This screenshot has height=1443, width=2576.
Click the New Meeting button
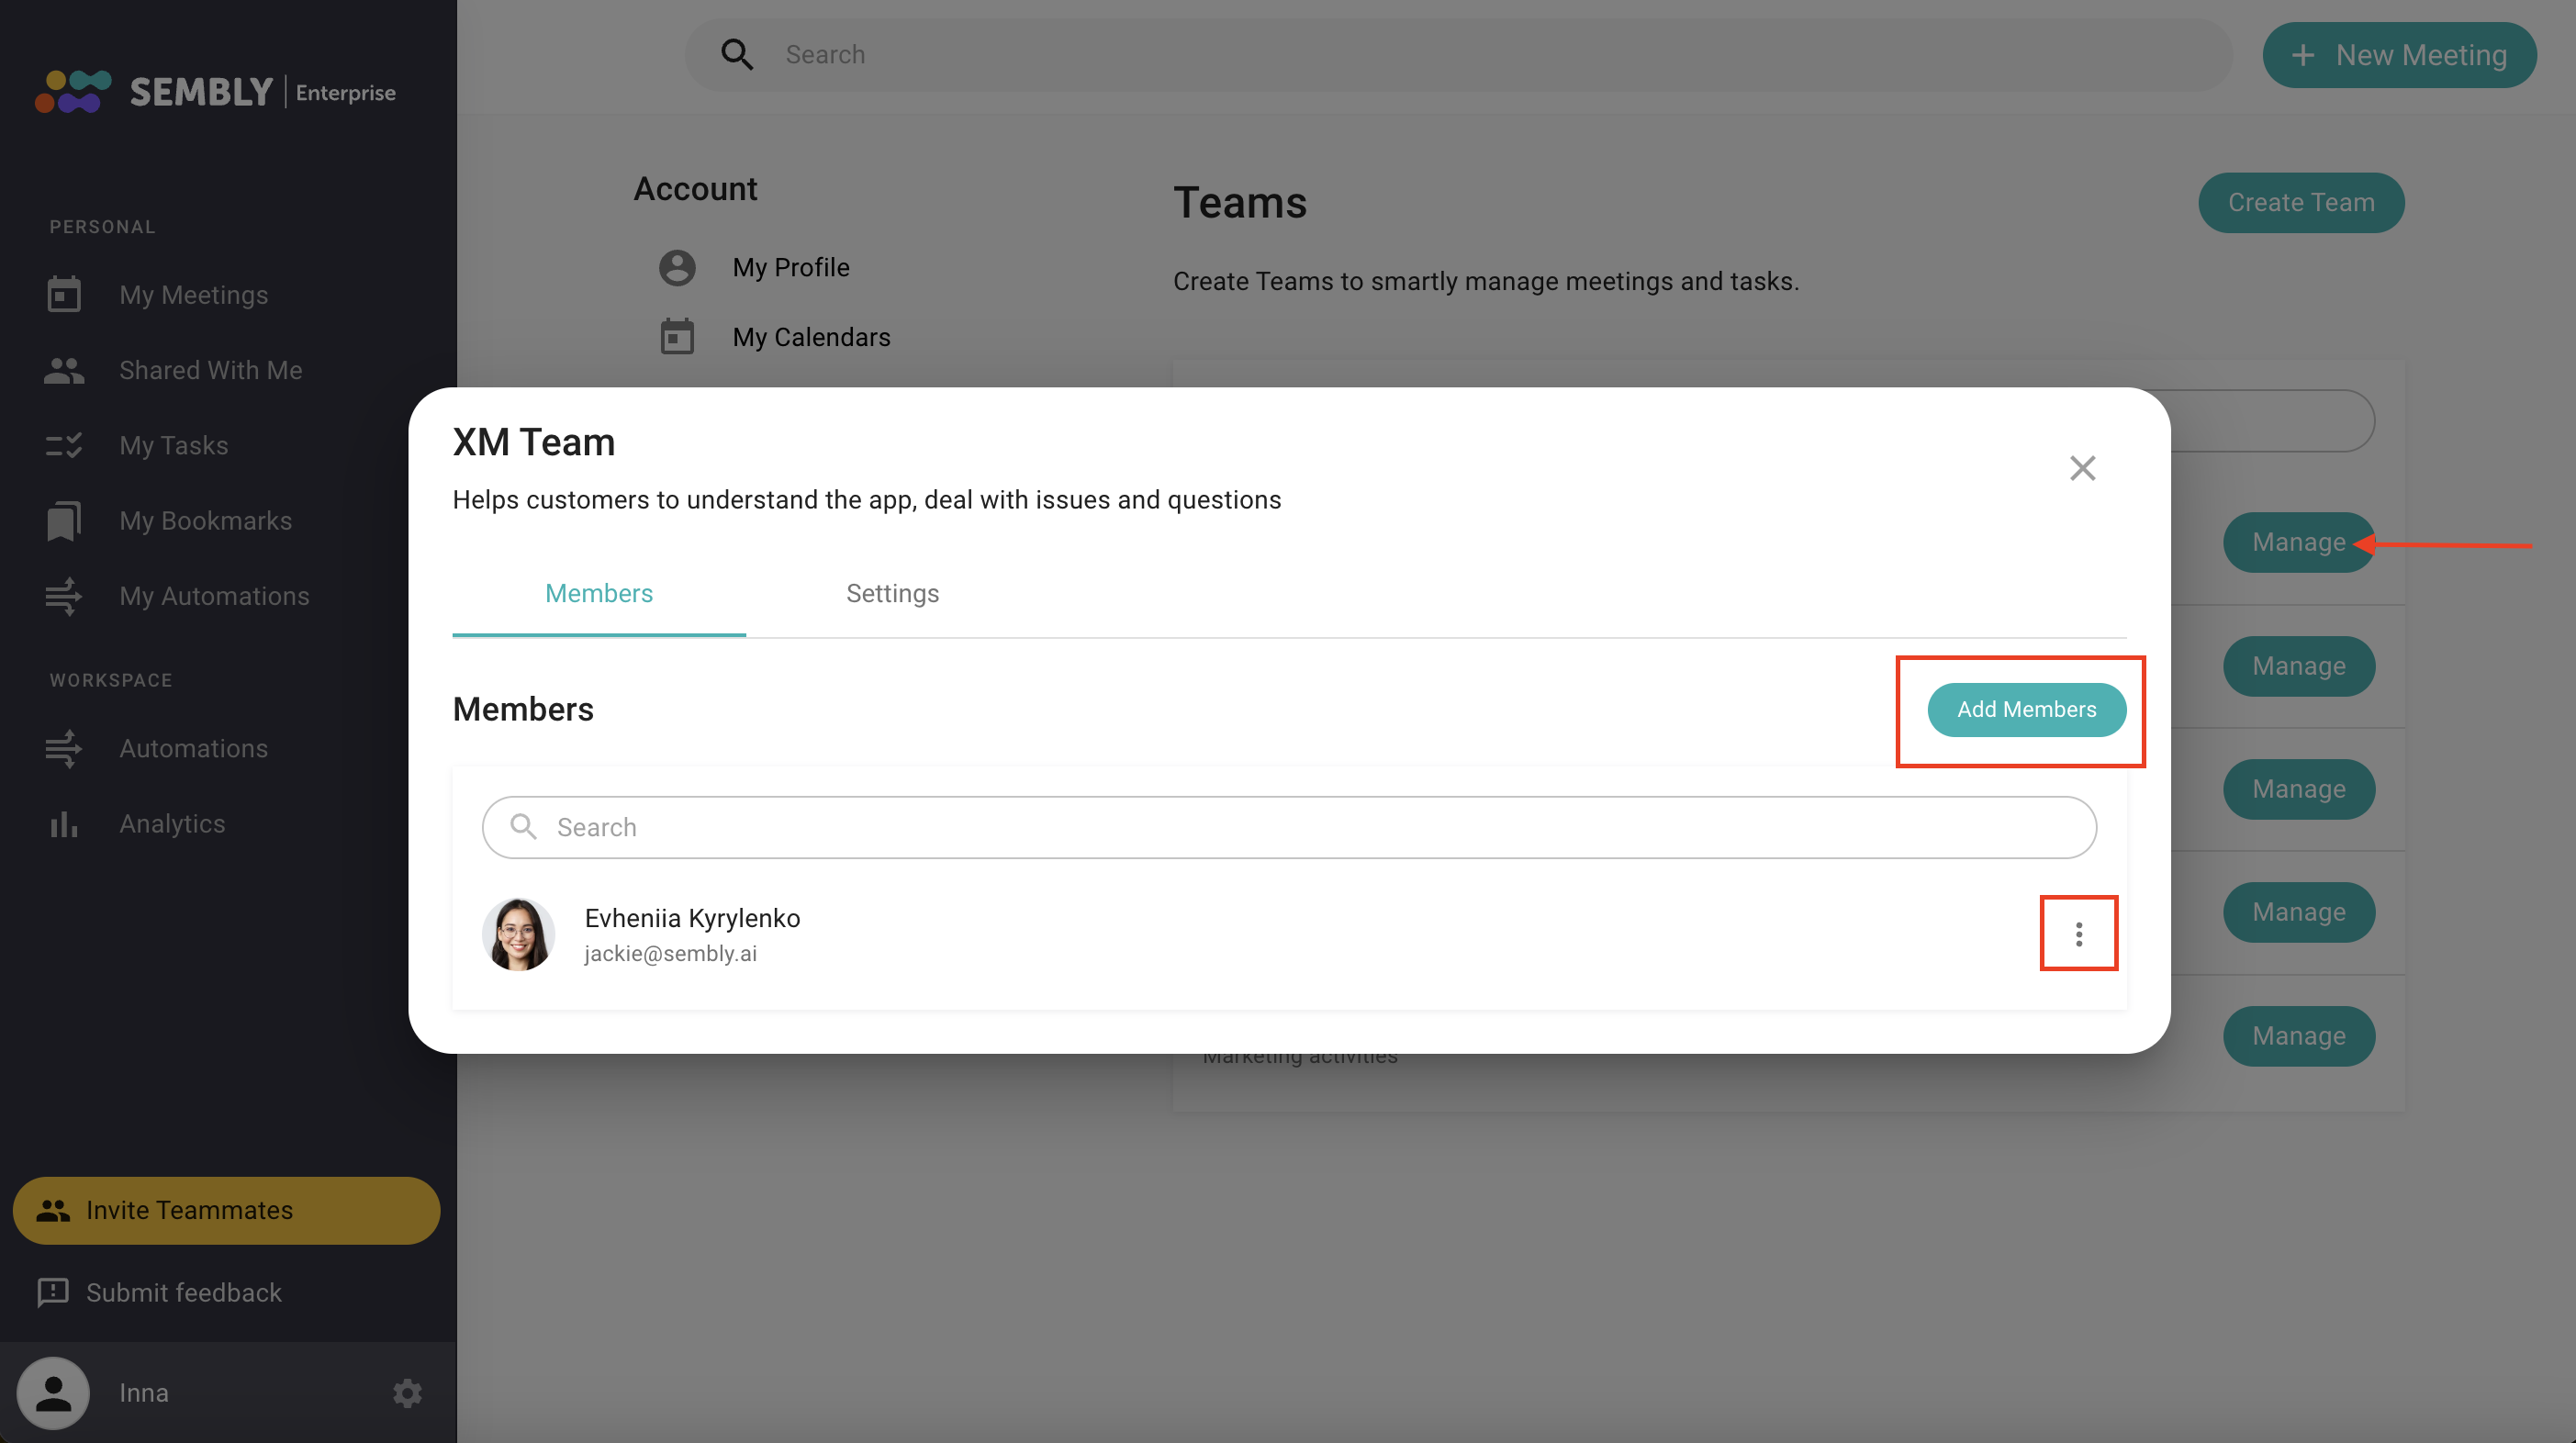pyautogui.click(x=2399, y=55)
